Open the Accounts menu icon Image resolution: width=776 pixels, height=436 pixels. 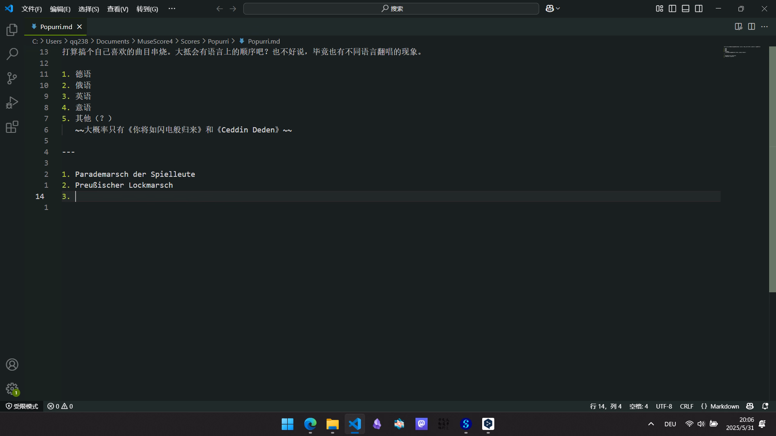point(12,365)
